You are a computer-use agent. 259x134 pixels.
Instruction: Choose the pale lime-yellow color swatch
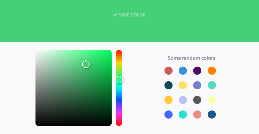212,100
